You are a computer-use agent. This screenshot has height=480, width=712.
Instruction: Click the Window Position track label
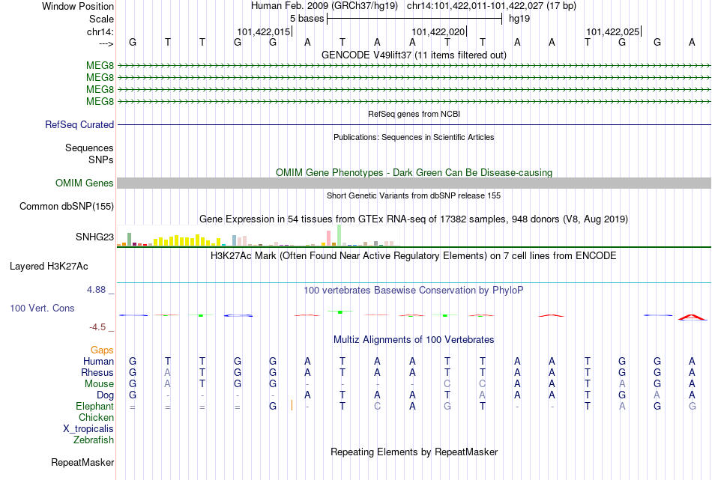[x=78, y=6]
